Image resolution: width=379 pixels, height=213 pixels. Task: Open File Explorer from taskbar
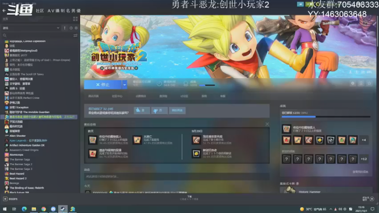[x=34, y=209]
